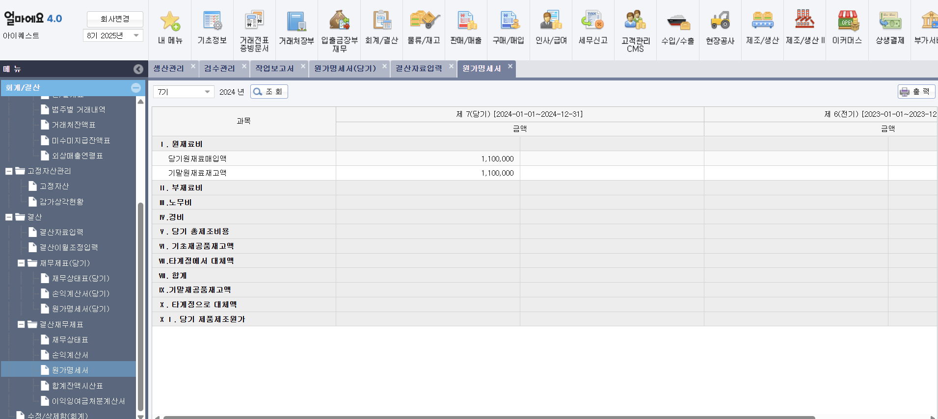Open the 판매/매출 icon
Image resolution: width=938 pixels, height=419 pixels.
pyautogui.click(x=466, y=21)
